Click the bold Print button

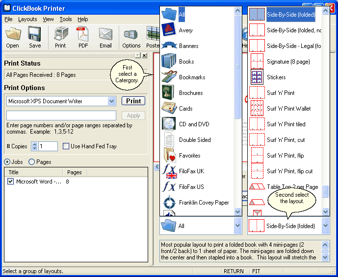coord(133,101)
